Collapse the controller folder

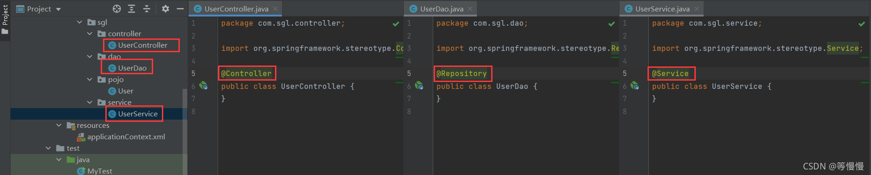(x=90, y=33)
